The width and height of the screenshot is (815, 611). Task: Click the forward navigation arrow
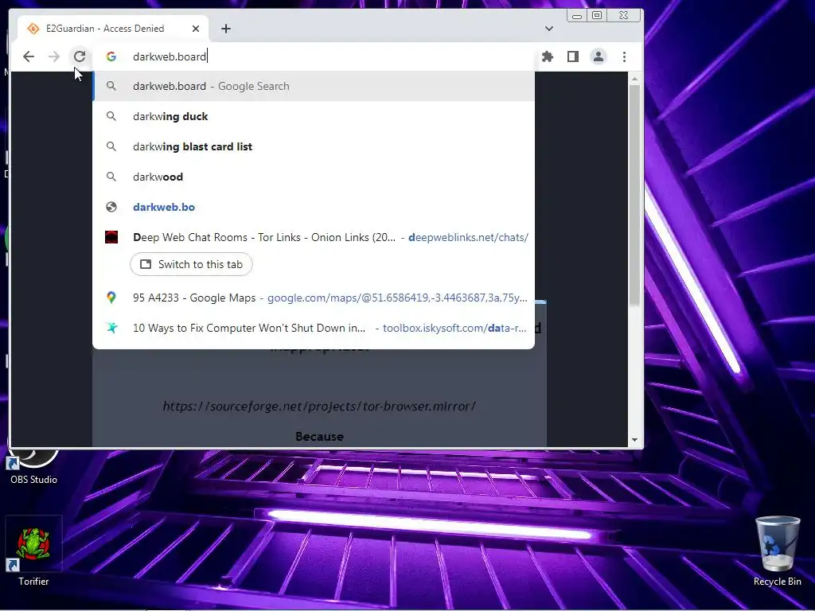pos(54,56)
